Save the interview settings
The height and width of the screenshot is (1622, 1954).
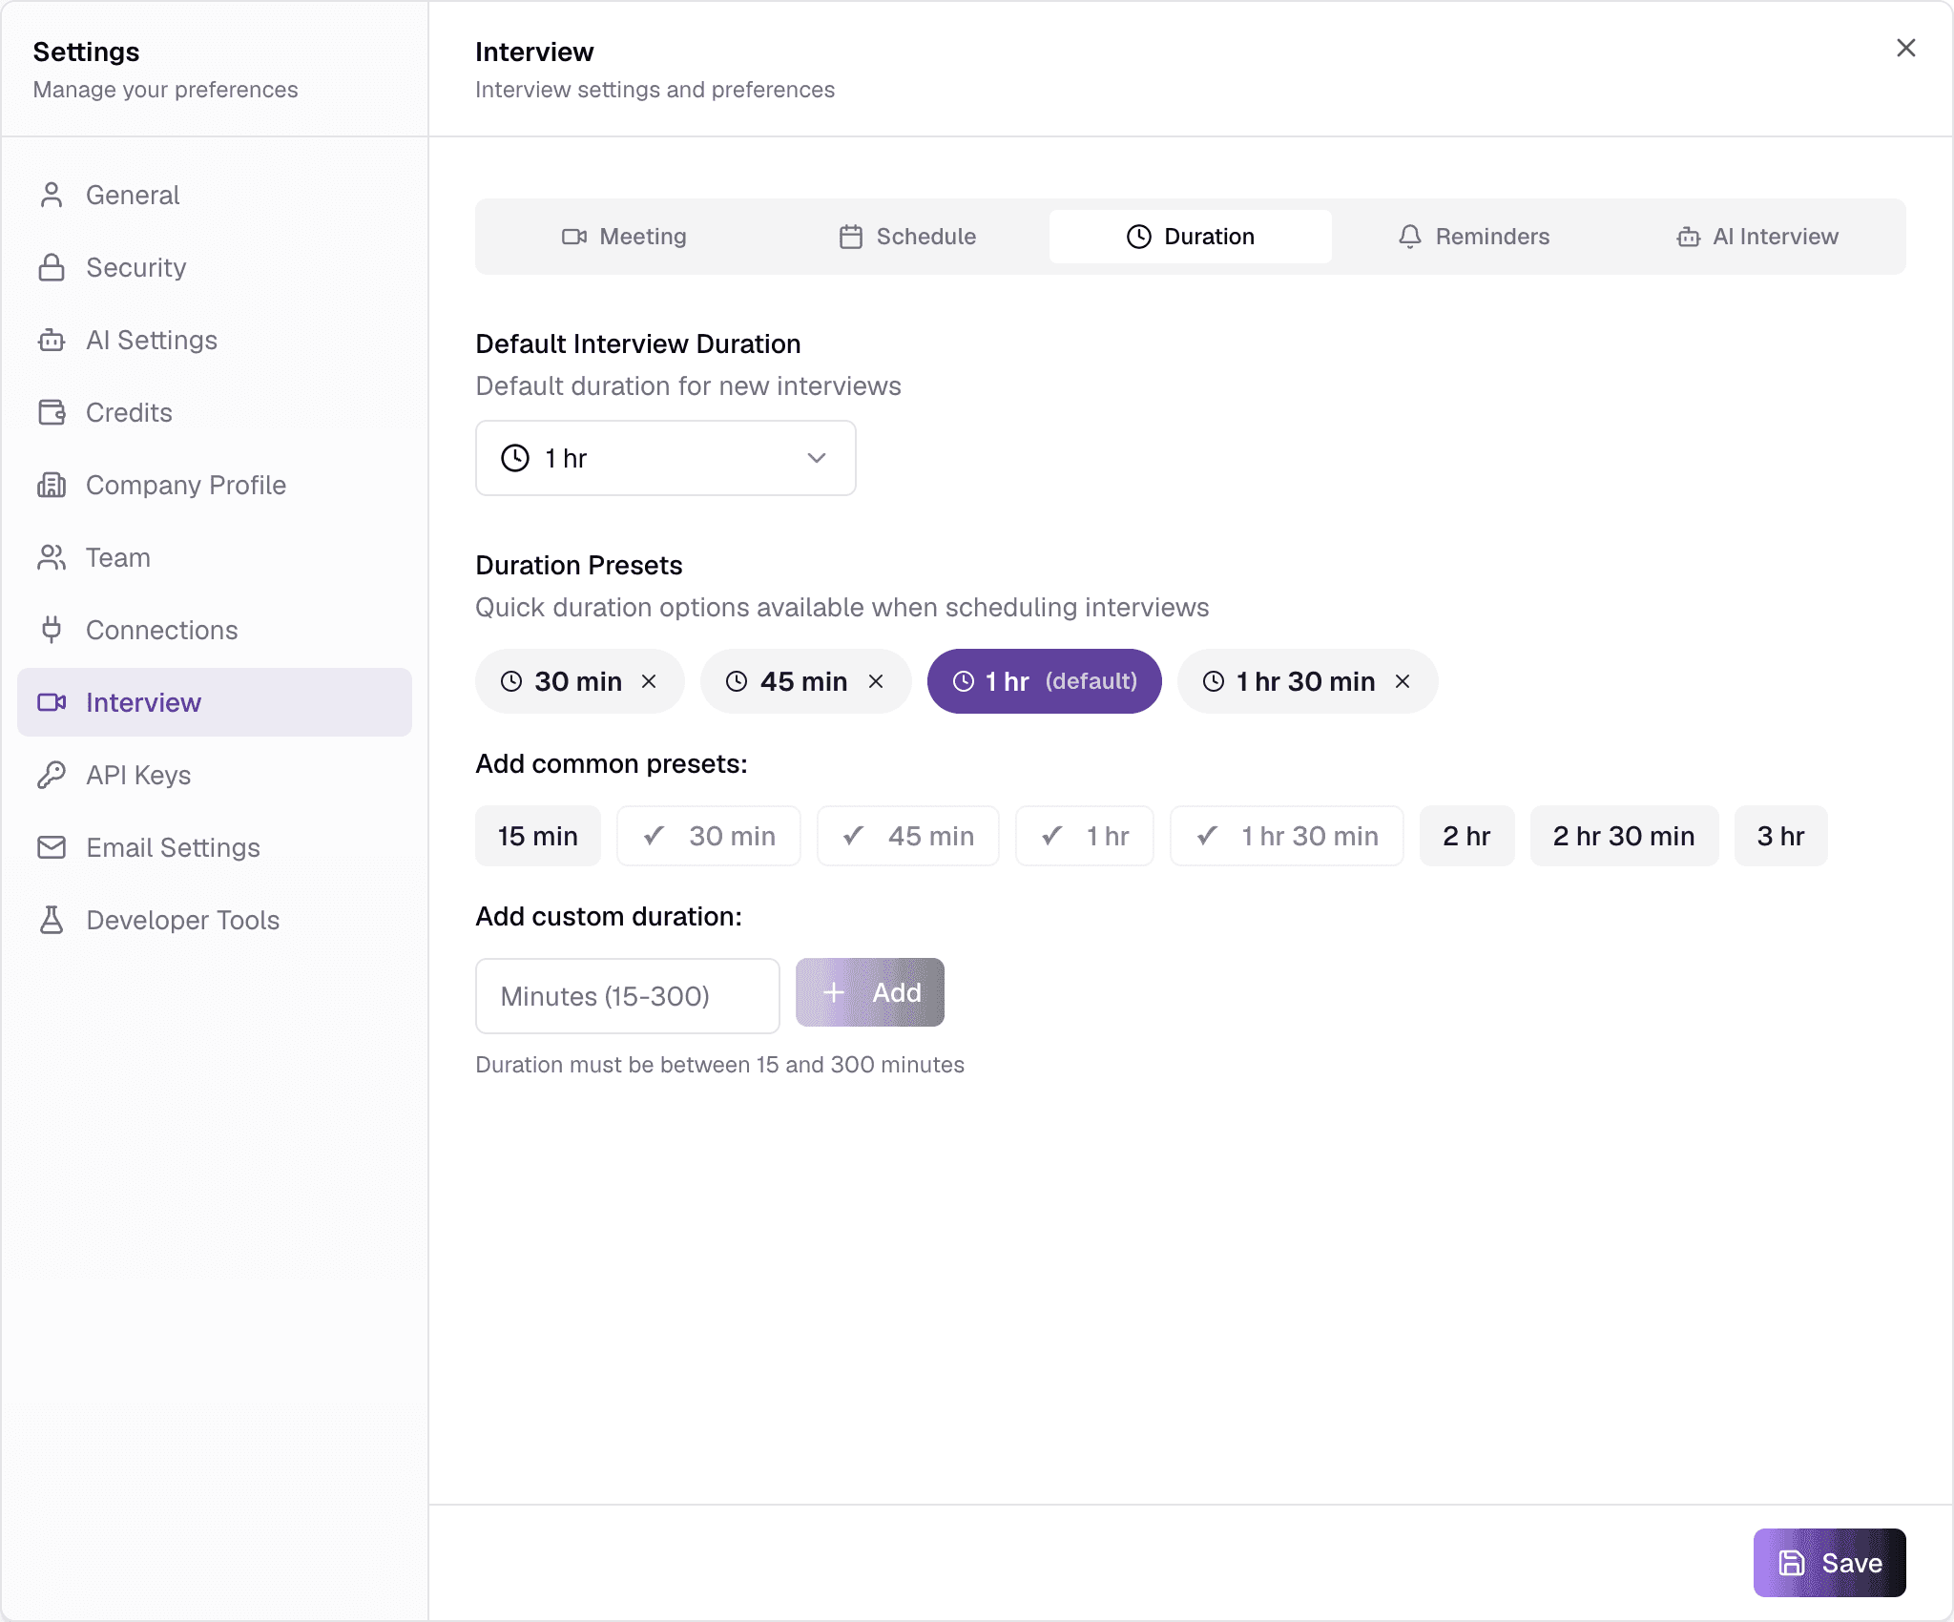pyautogui.click(x=1830, y=1563)
